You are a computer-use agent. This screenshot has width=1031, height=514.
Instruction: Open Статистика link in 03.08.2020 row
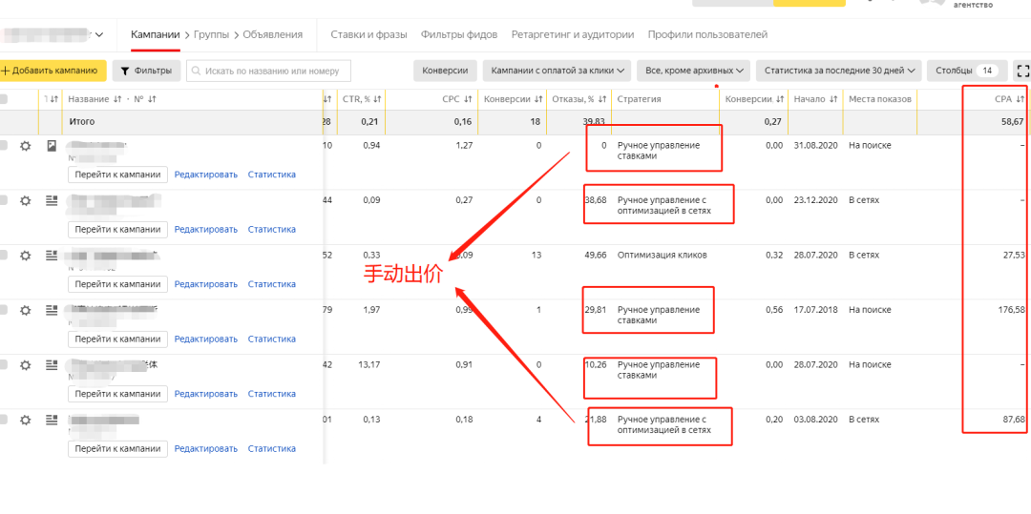click(x=271, y=448)
